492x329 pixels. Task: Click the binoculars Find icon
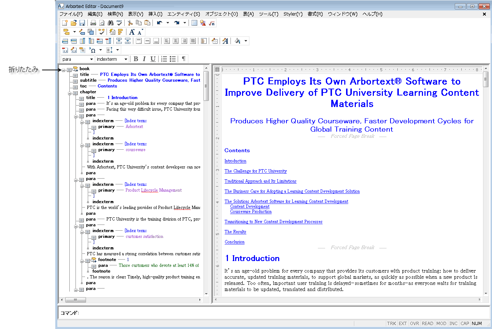tap(111, 23)
